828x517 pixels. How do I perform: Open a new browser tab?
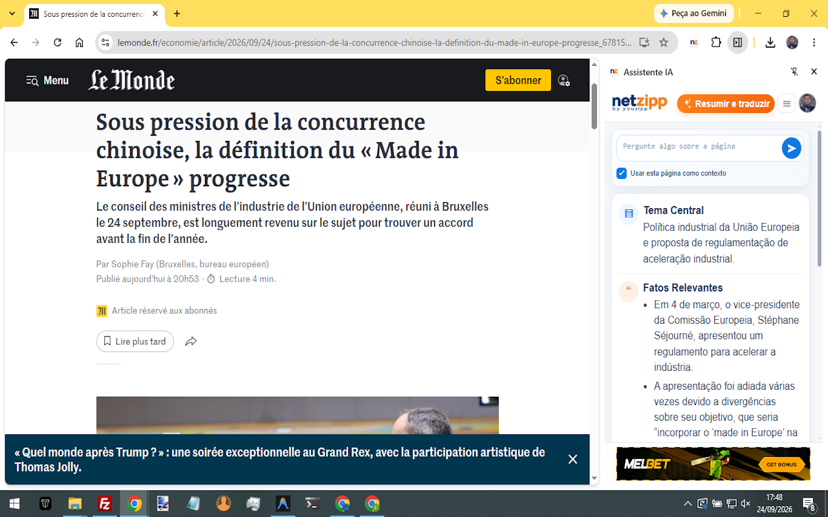point(177,14)
